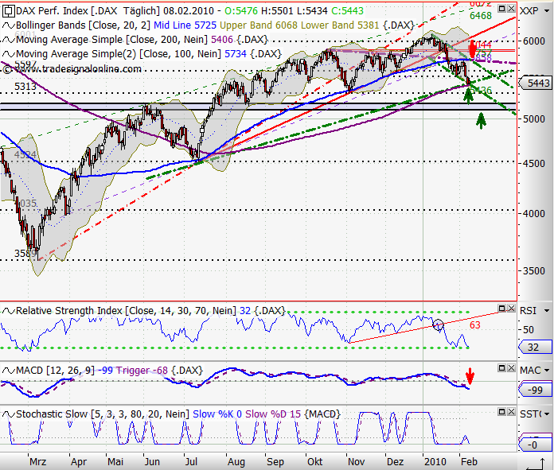
Task: Click the Trigger -68 value in MACD
Action: pyautogui.click(x=142, y=371)
